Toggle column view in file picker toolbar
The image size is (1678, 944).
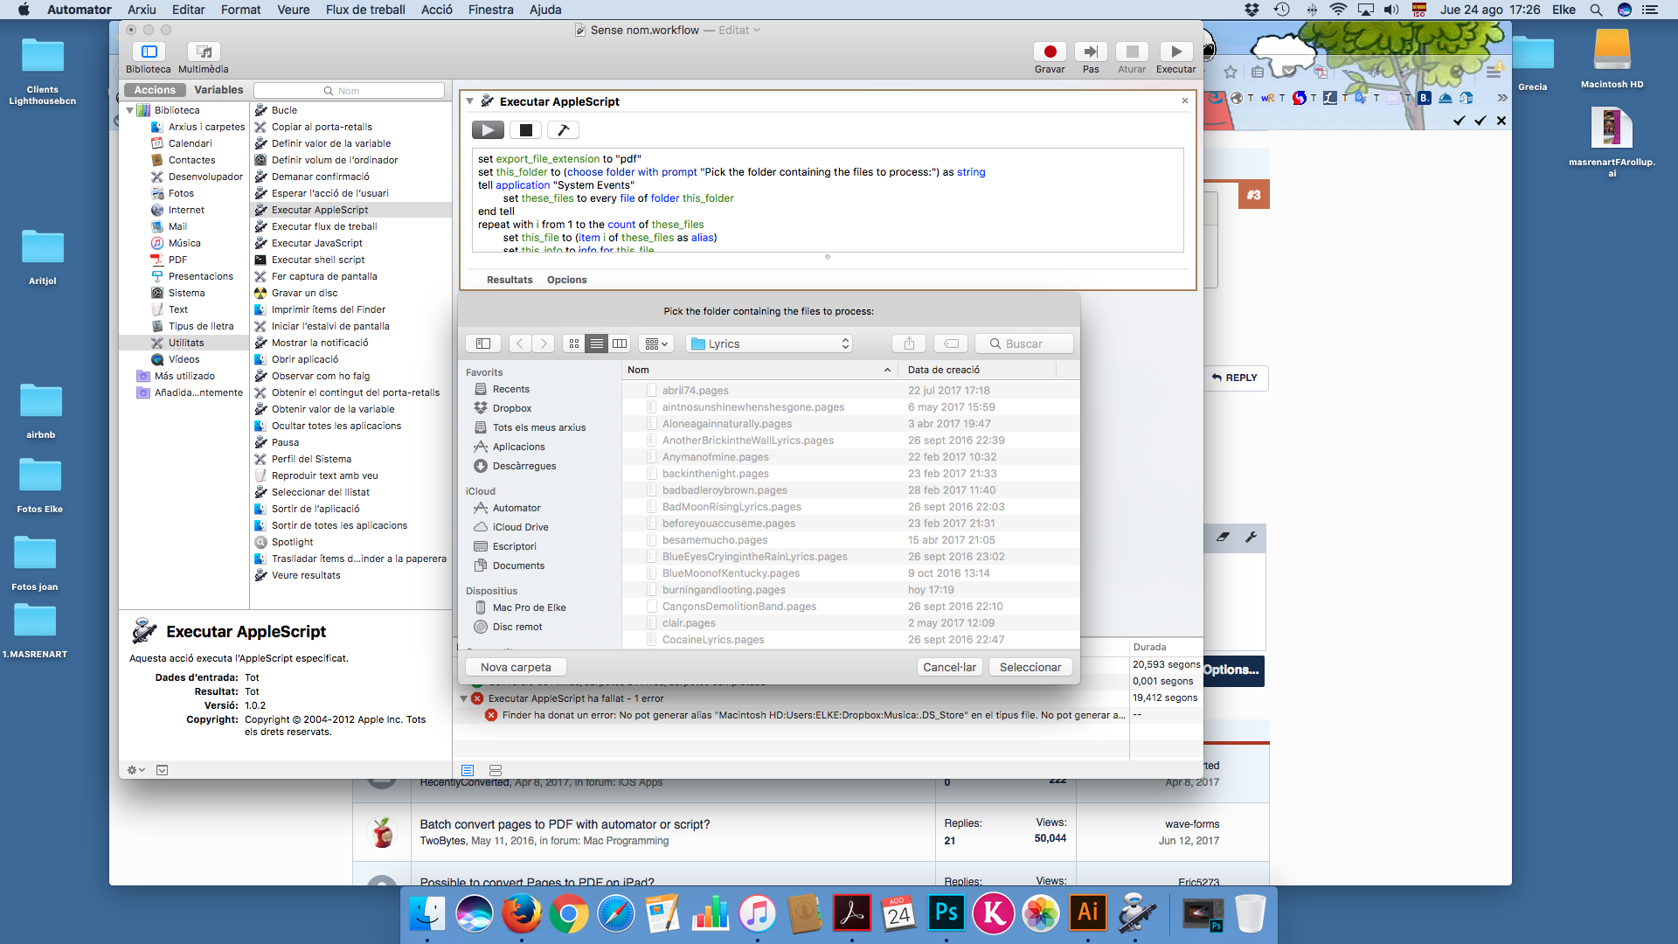coord(620,344)
